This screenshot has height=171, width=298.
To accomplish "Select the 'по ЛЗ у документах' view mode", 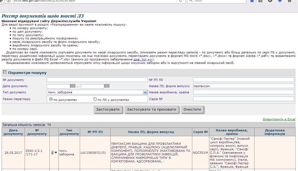I will 95,99.
